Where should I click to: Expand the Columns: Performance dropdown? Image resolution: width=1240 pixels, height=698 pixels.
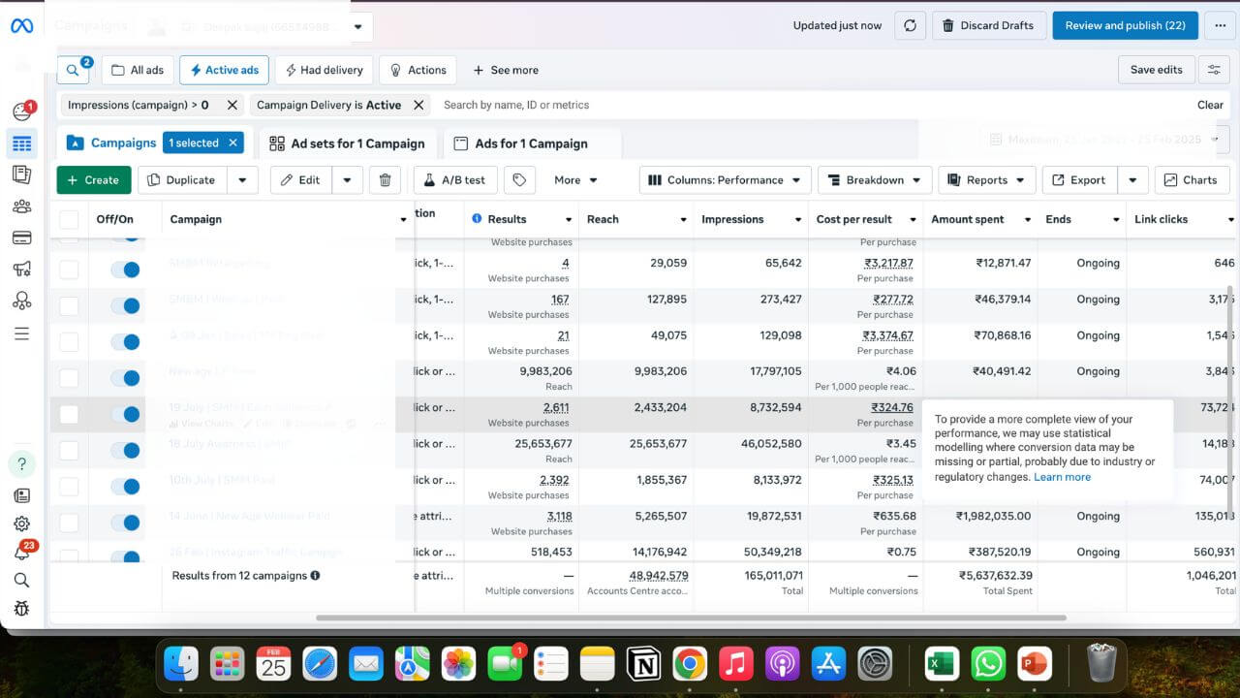coord(725,180)
